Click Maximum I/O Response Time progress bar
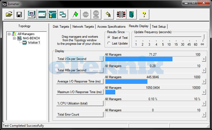 pos(153,92)
